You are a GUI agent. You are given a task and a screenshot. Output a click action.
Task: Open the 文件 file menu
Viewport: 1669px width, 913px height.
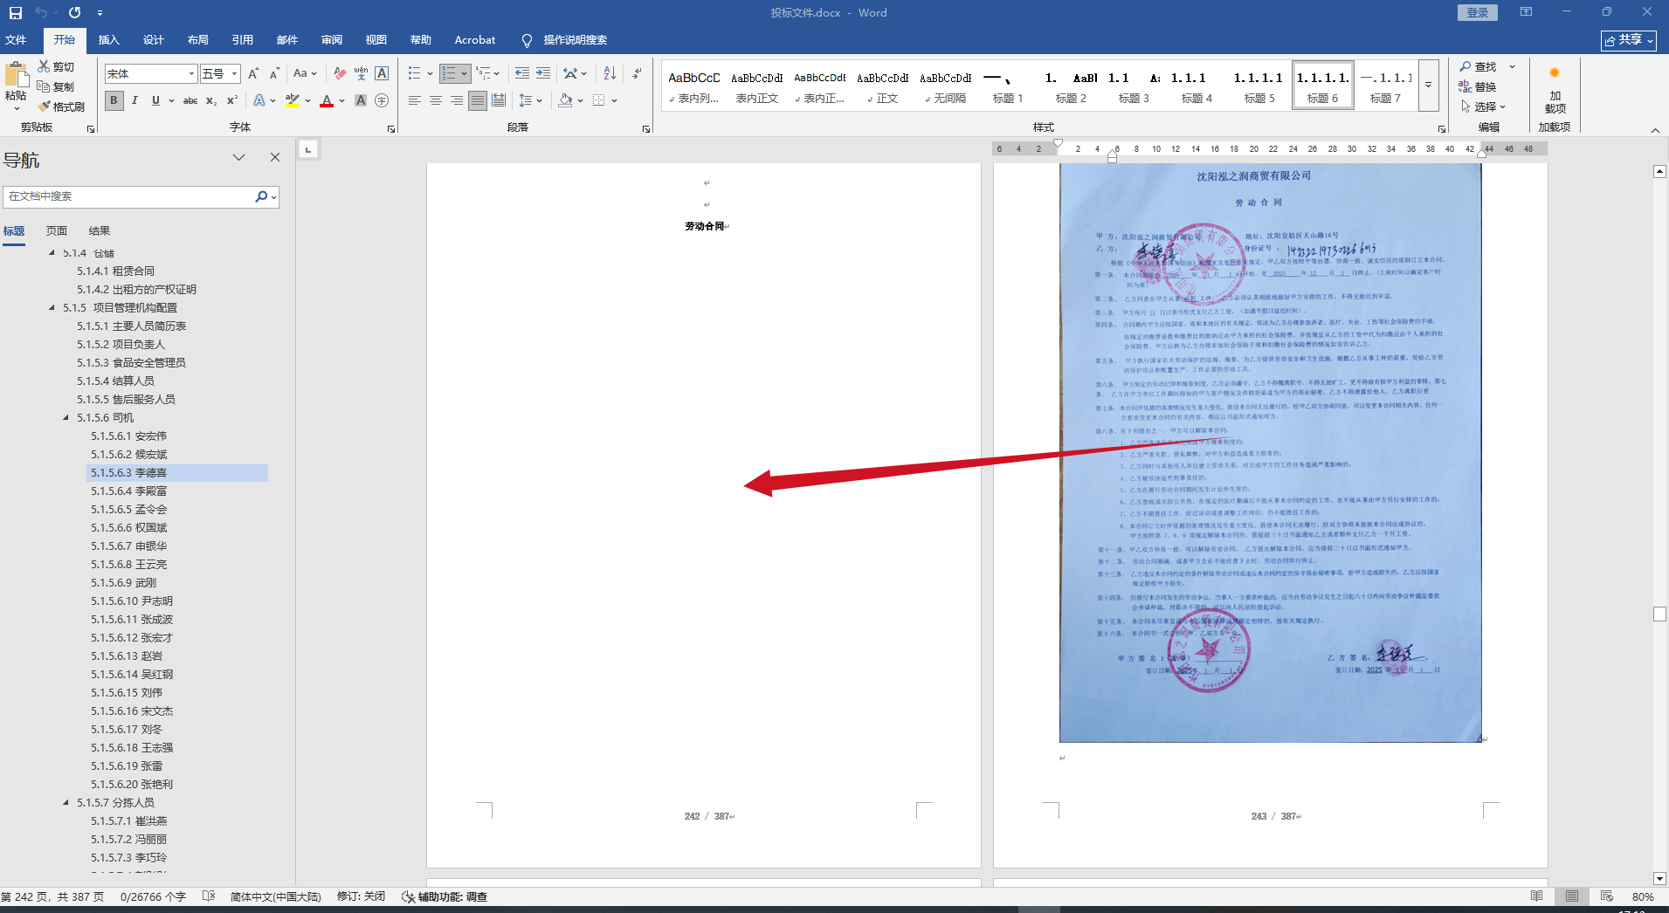pyautogui.click(x=16, y=40)
